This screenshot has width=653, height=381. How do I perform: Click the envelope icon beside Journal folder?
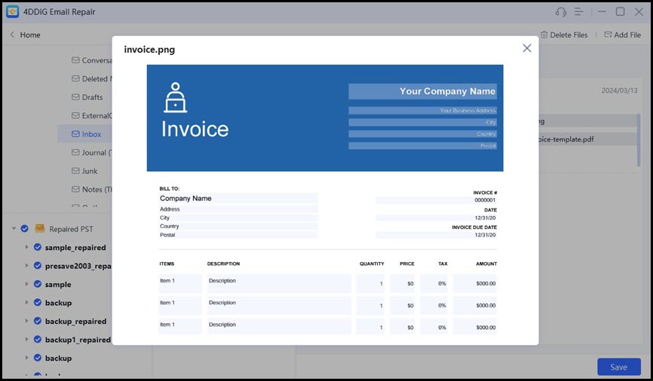(x=75, y=152)
